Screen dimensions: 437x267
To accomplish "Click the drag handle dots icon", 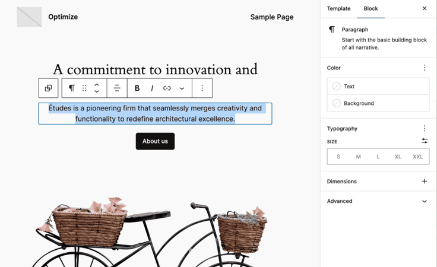I will 84,88.
